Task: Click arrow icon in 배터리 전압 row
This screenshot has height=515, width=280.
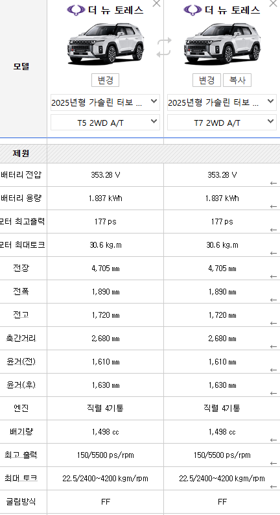Action: pyautogui.click(x=274, y=183)
